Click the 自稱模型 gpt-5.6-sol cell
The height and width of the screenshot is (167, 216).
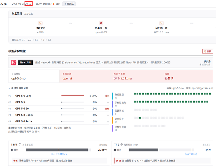34,76
